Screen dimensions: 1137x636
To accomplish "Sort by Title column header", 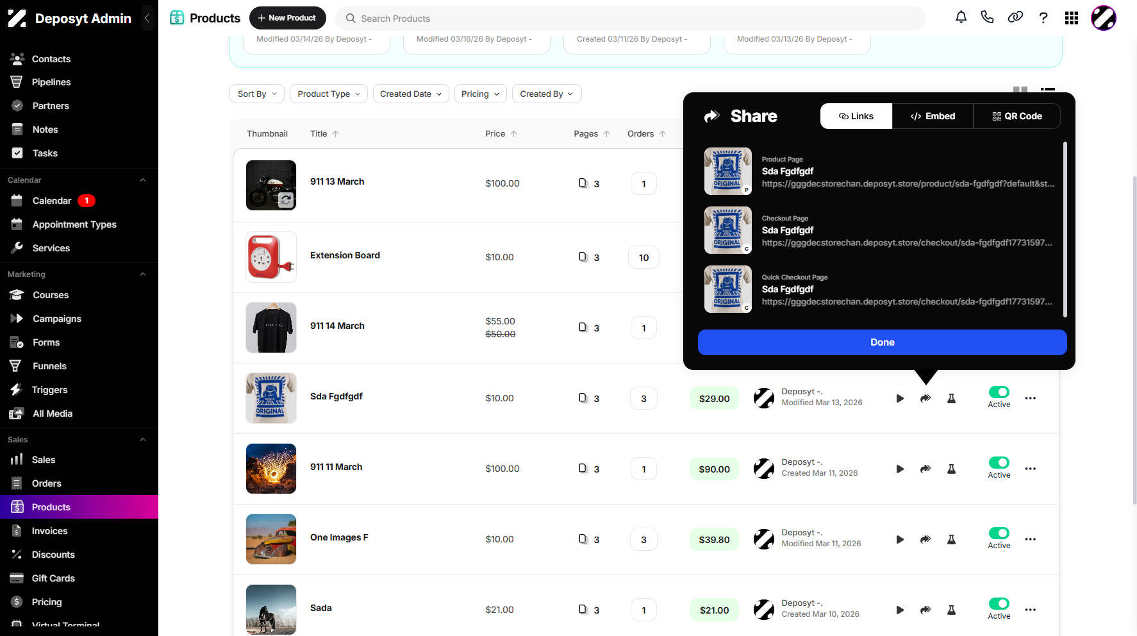I will click(324, 133).
